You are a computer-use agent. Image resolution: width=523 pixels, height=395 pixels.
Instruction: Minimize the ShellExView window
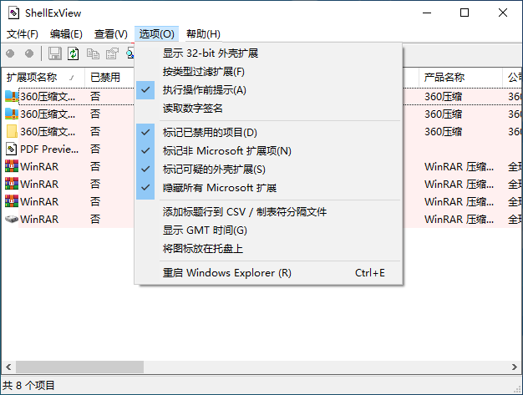point(427,13)
